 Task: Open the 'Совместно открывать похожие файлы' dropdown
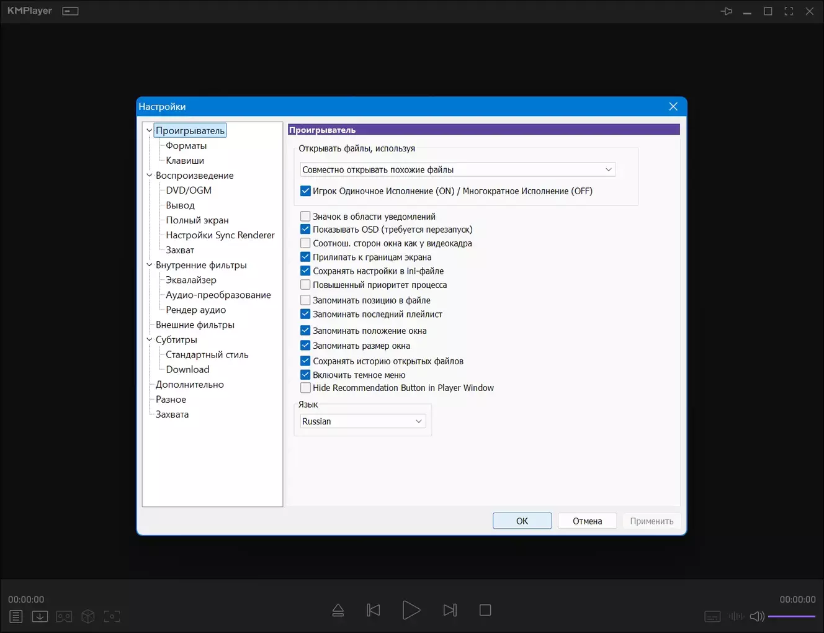click(x=458, y=169)
